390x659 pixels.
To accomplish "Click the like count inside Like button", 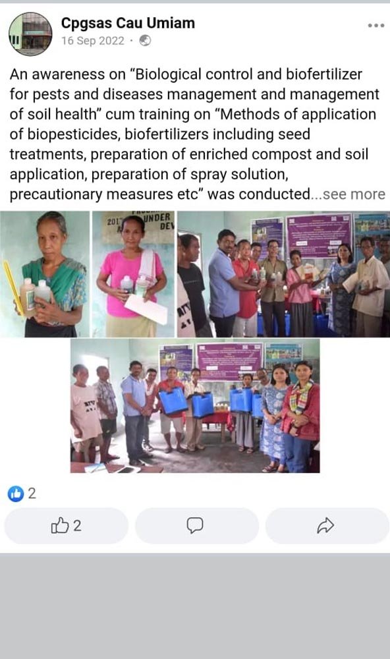I will (77, 526).
